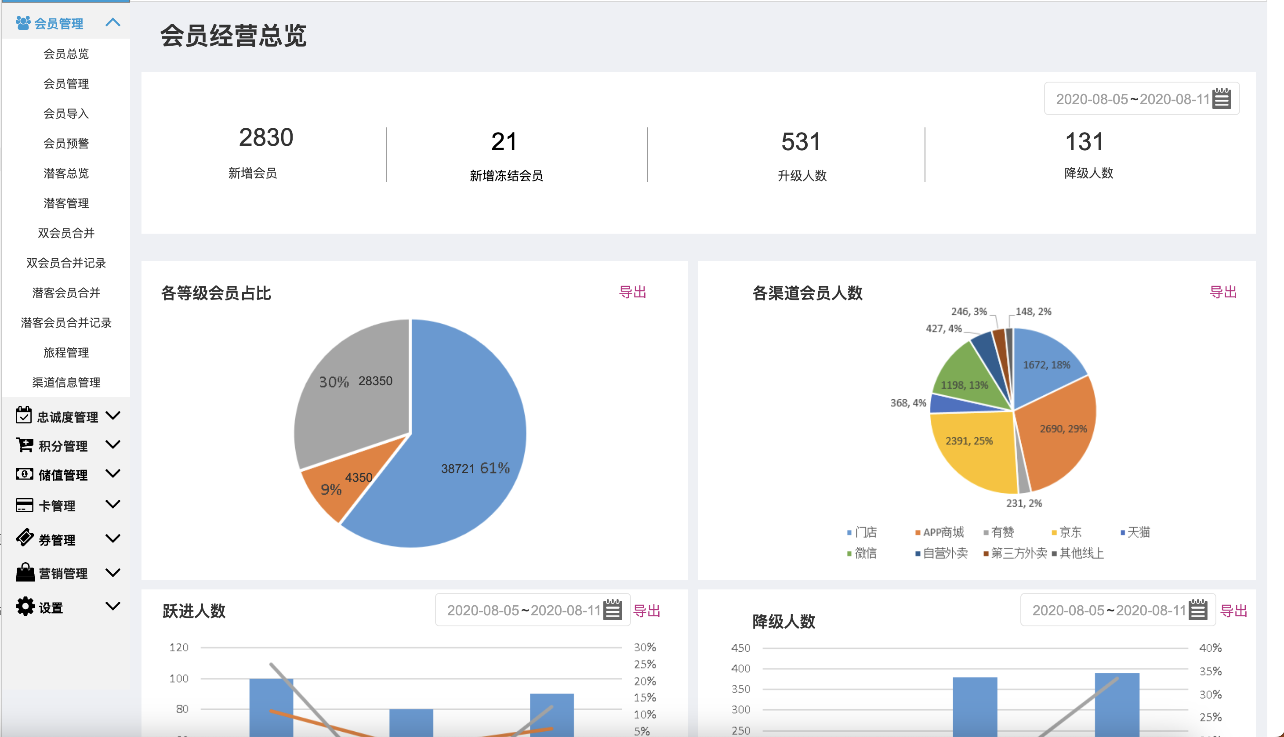Click 微信 legend entry
The width and height of the screenshot is (1284, 737).
point(862,553)
